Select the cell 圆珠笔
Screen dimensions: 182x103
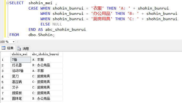[21, 98]
